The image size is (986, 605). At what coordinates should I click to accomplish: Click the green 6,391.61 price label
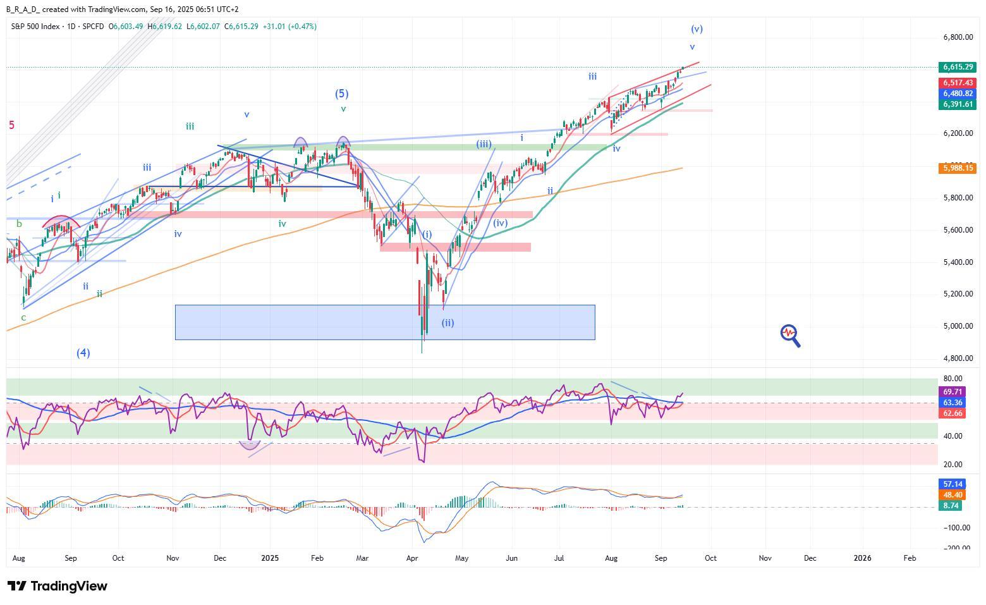pos(958,104)
